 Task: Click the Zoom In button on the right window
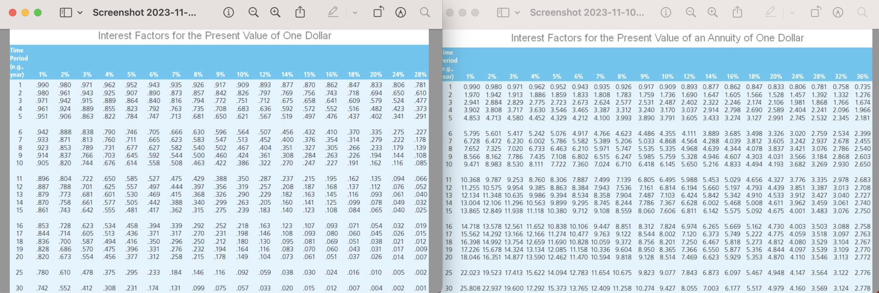(x=712, y=12)
